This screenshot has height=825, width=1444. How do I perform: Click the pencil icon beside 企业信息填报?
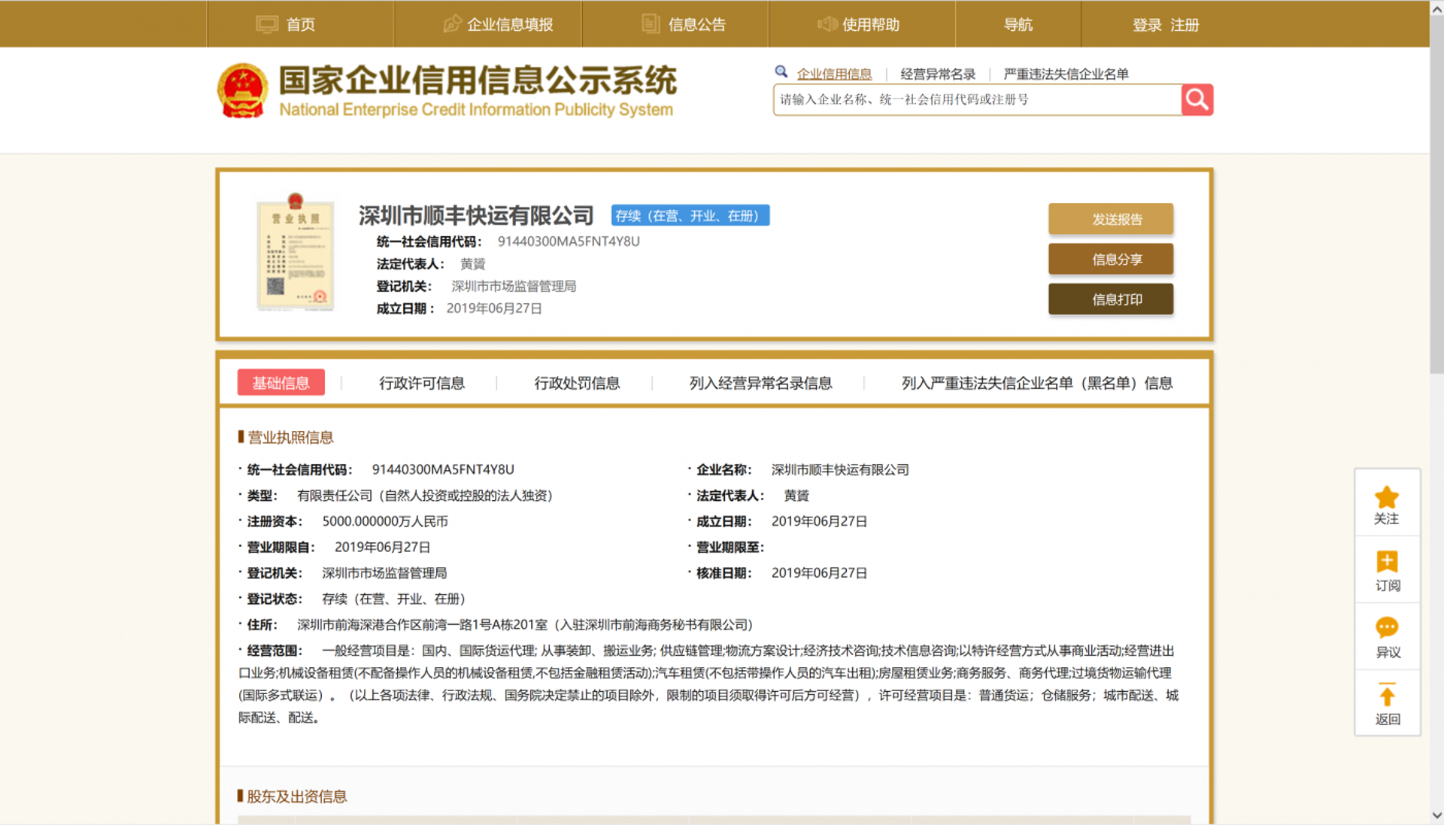452,24
